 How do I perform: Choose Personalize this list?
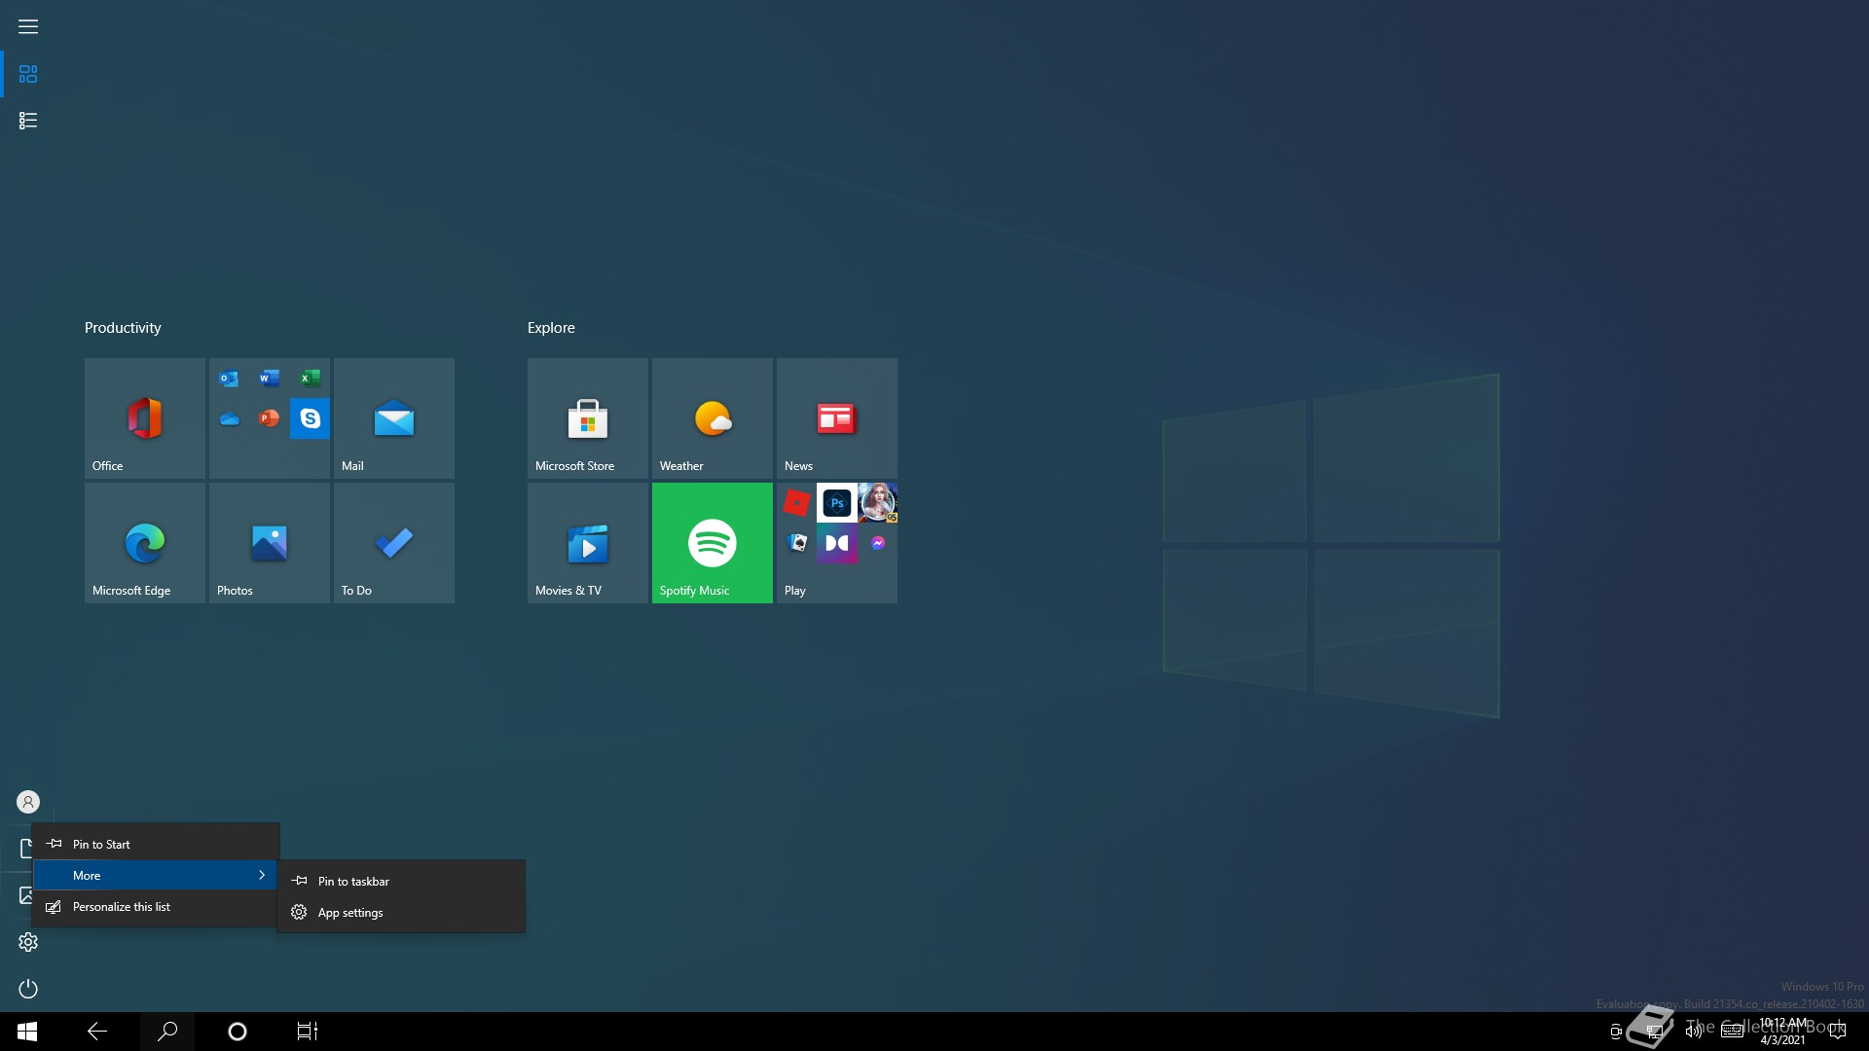click(156, 906)
